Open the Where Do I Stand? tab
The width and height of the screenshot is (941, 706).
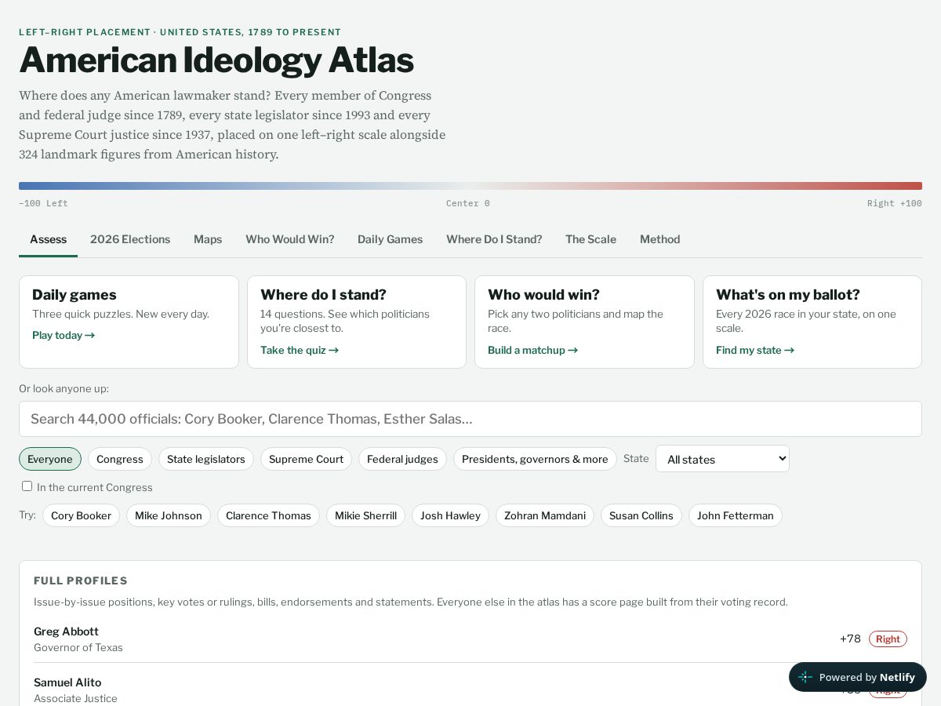click(x=494, y=239)
